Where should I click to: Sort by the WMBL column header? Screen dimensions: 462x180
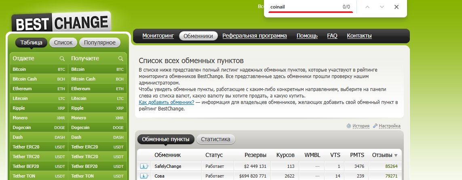point(312,155)
